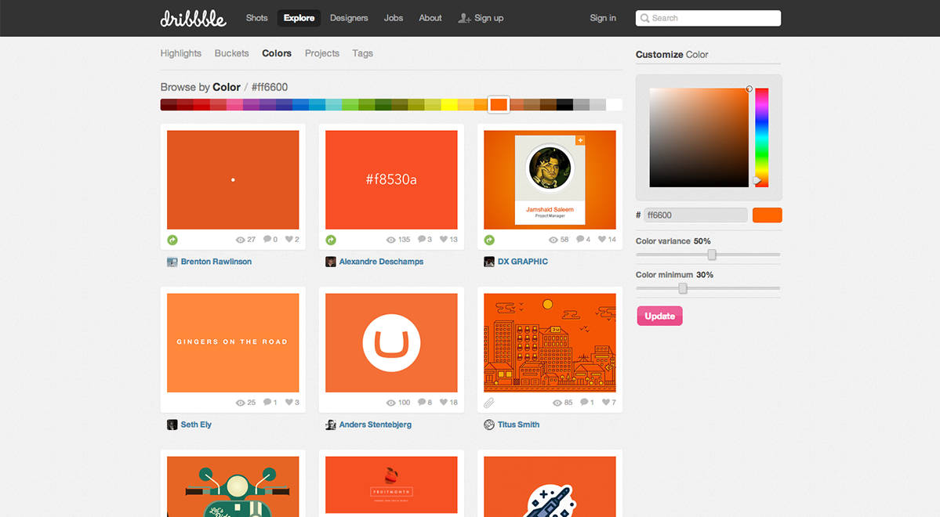Click Brenton Rawlinson's avatar icon
This screenshot has height=517, width=940.
[x=172, y=262]
